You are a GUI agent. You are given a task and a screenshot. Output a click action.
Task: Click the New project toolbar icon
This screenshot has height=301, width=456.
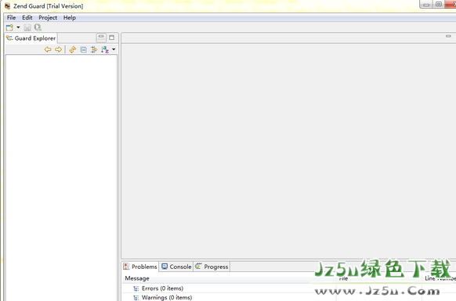point(9,27)
